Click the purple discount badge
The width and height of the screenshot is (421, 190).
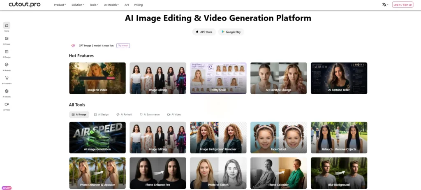7,188
